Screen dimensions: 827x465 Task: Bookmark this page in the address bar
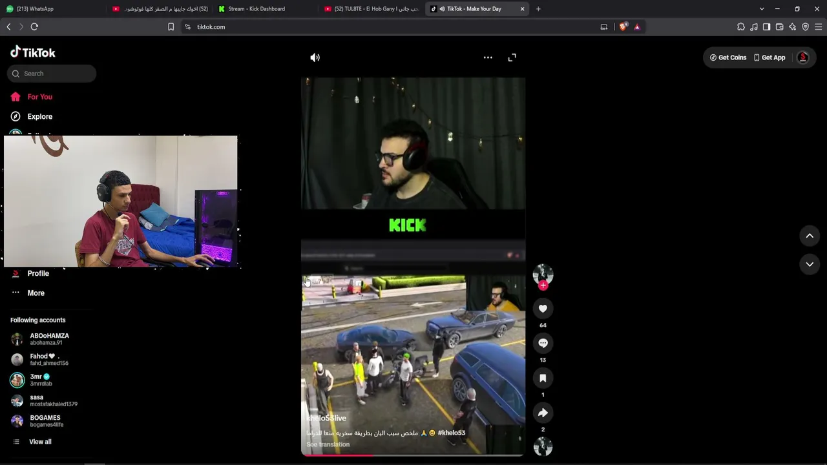coord(171,27)
